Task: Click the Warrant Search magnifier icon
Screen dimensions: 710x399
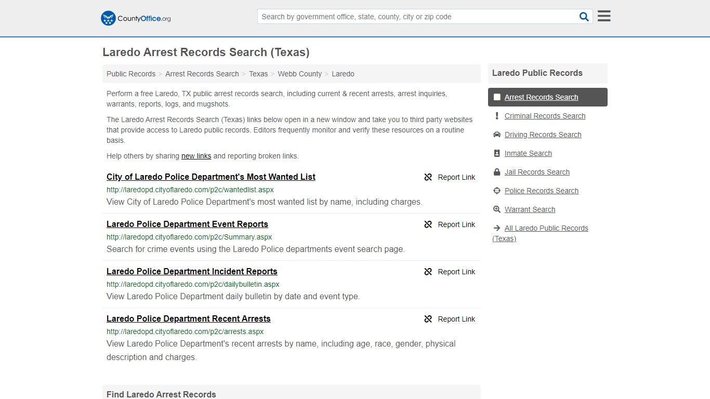Action: (x=497, y=209)
